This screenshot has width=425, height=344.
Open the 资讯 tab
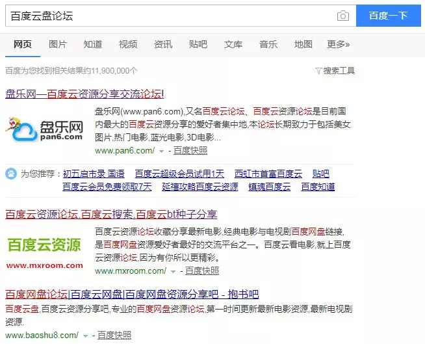[163, 44]
